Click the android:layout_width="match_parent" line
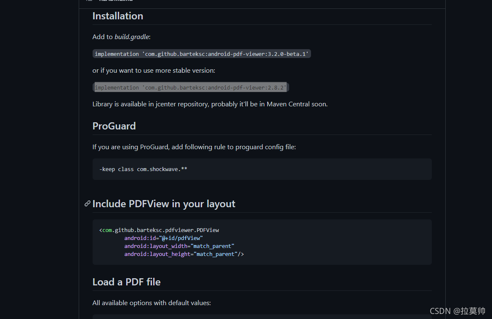 [x=179, y=246]
